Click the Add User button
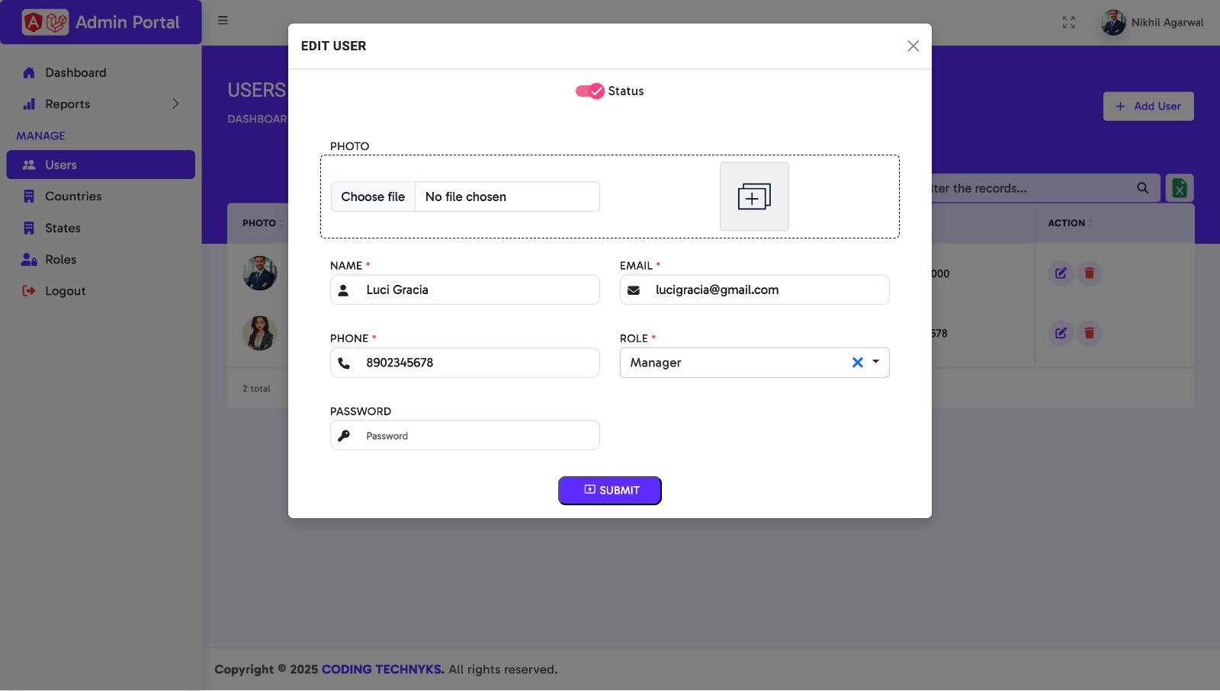 pyautogui.click(x=1148, y=107)
